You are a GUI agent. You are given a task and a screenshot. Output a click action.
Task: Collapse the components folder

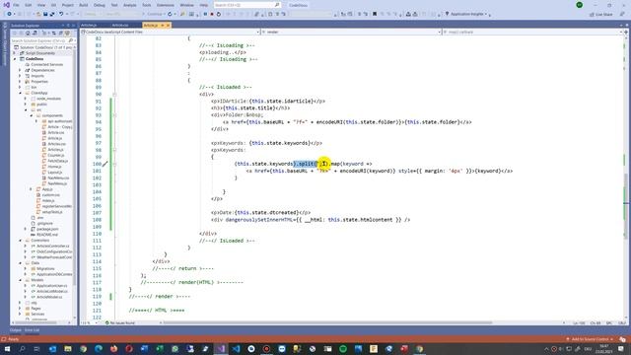coord(31,115)
